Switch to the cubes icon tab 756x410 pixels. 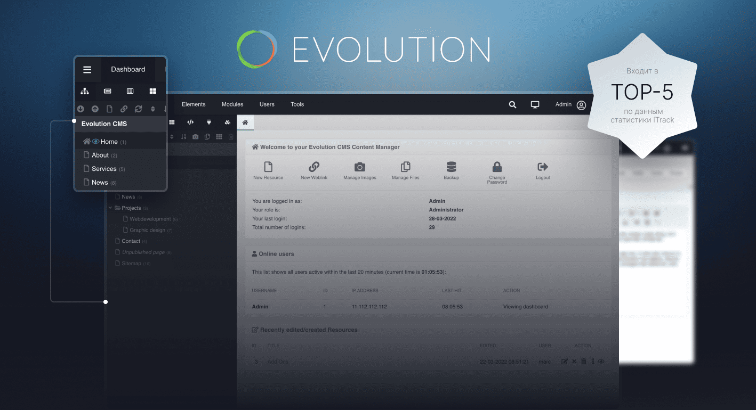coord(228,122)
